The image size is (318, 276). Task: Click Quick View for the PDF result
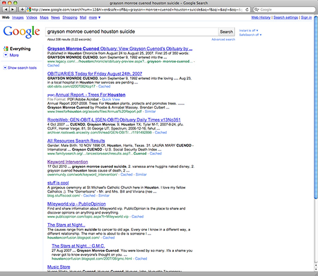111,100
